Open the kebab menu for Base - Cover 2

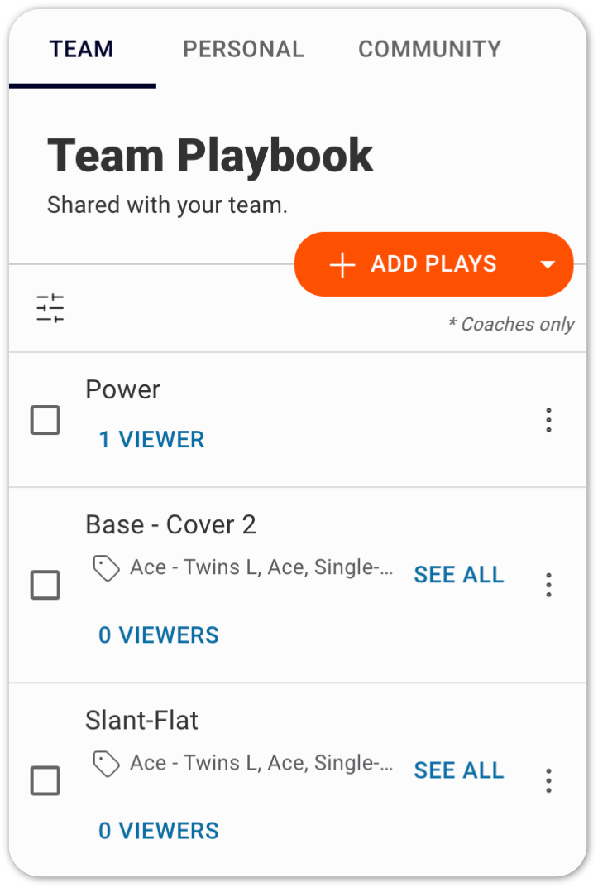click(x=548, y=585)
